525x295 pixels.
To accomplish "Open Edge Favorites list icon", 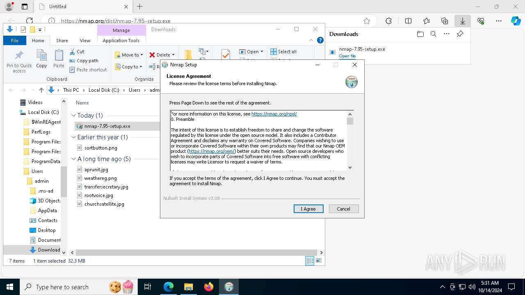I will [x=427, y=21].
